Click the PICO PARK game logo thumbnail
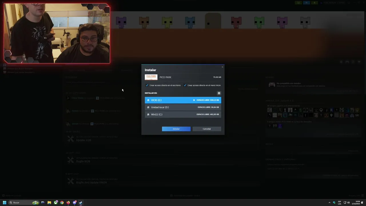366x206 pixels. 151,77
